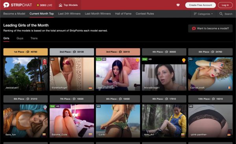The width and height of the screenshot is (236, 144).
Task: Click the Top Models podium icon
Action: (61, 5)
